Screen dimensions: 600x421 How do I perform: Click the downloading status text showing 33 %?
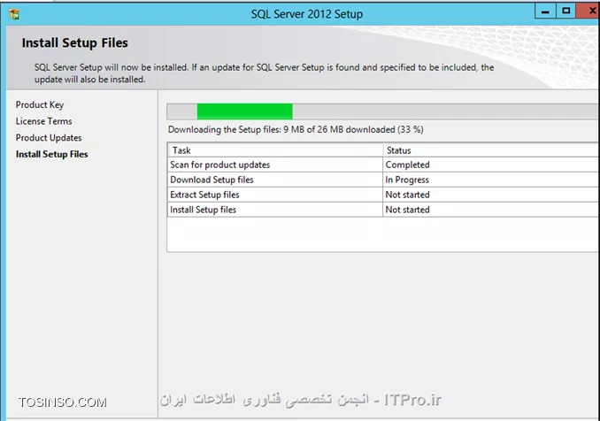pyautogui.click(x=296, y=130)
